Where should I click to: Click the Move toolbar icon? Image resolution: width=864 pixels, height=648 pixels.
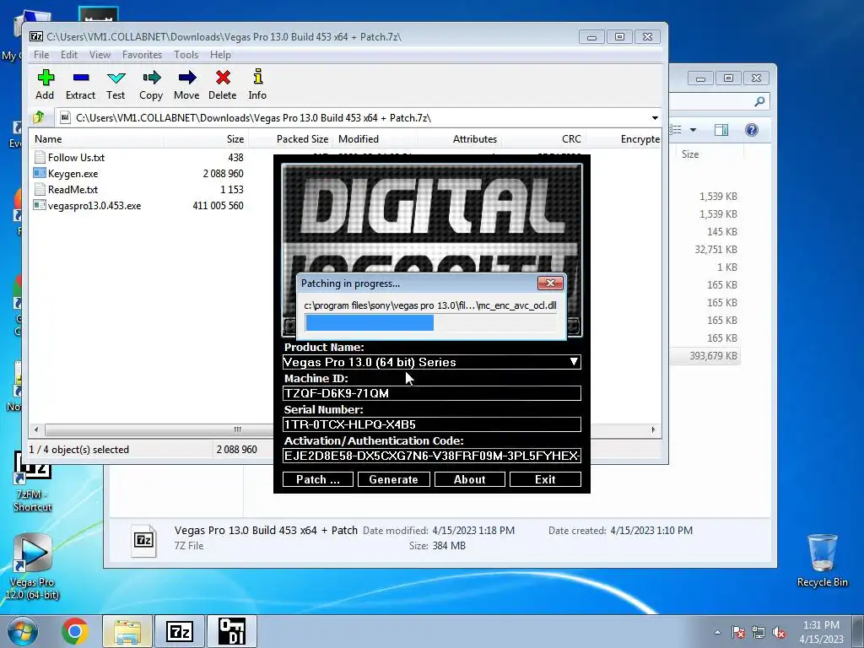186,84
